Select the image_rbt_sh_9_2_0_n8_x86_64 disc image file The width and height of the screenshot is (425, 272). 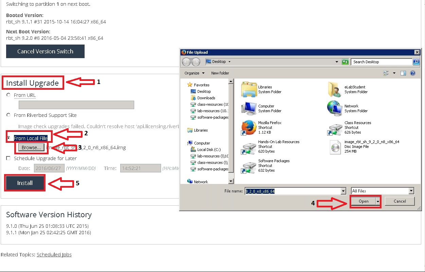(335, 147)
